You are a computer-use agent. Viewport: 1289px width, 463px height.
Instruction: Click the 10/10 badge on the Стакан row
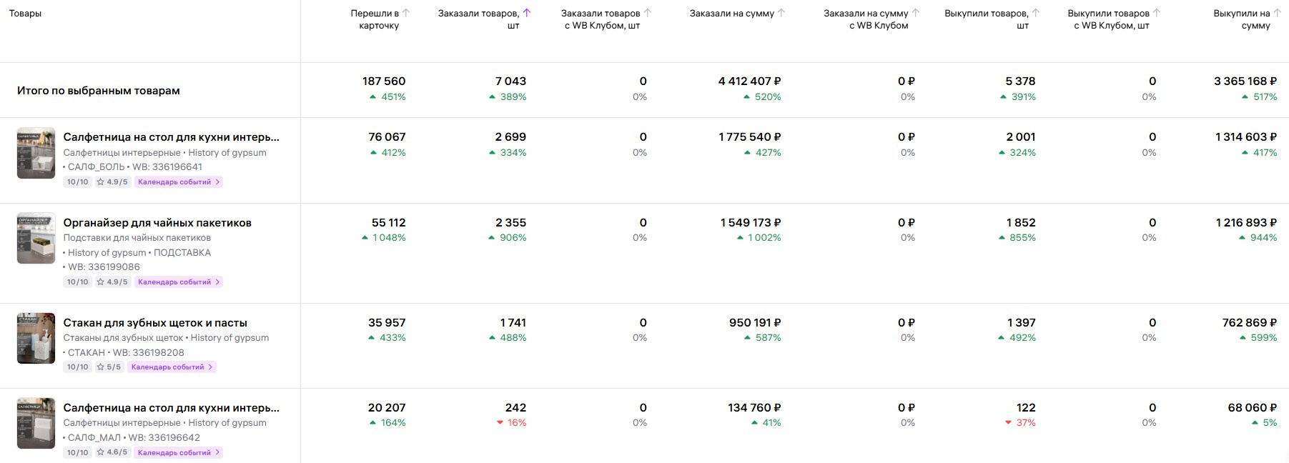pos(78,367)
